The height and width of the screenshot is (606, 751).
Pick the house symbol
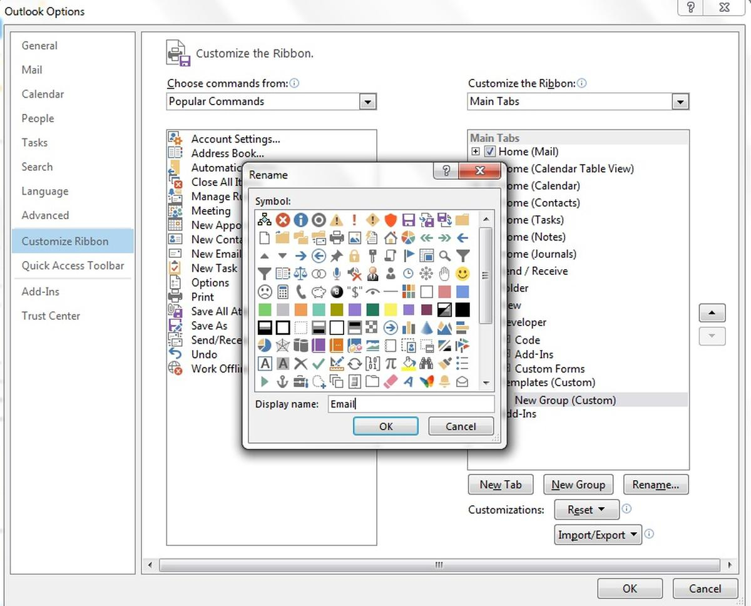pyautogui.click(x=391, y=237)
